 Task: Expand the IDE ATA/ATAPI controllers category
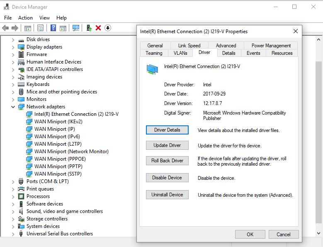tap(13, 69)
